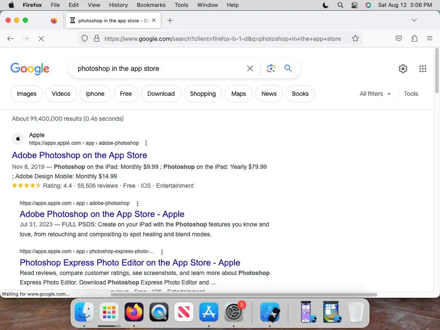List all tabs with chevron button
The width and height of the screenshot is (440, 330).
coord(414,20)
